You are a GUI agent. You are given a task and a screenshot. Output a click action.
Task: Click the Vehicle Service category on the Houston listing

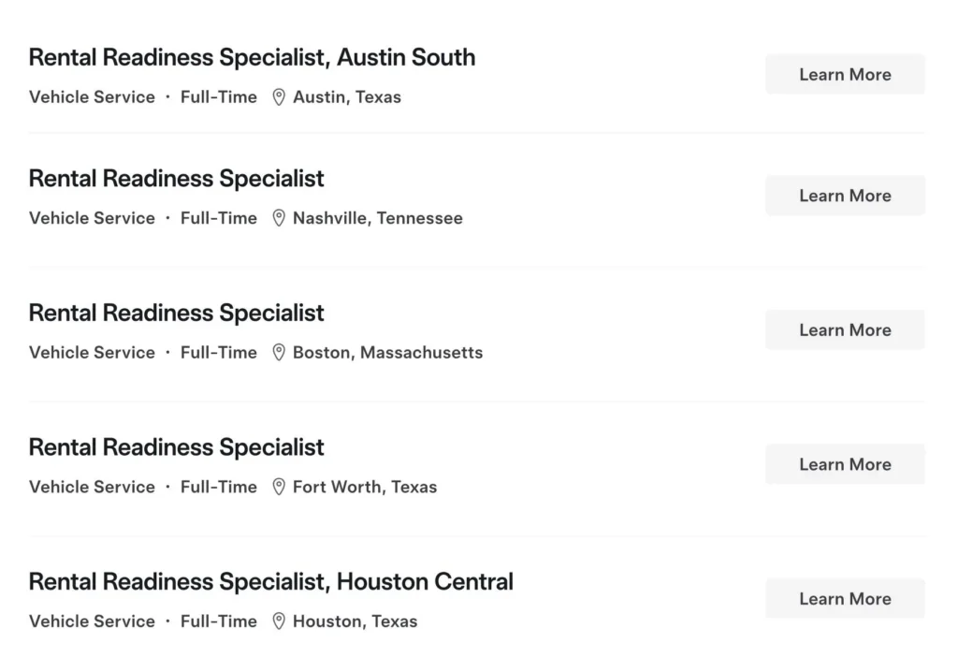pyautogui.click(x=92, y=621)
